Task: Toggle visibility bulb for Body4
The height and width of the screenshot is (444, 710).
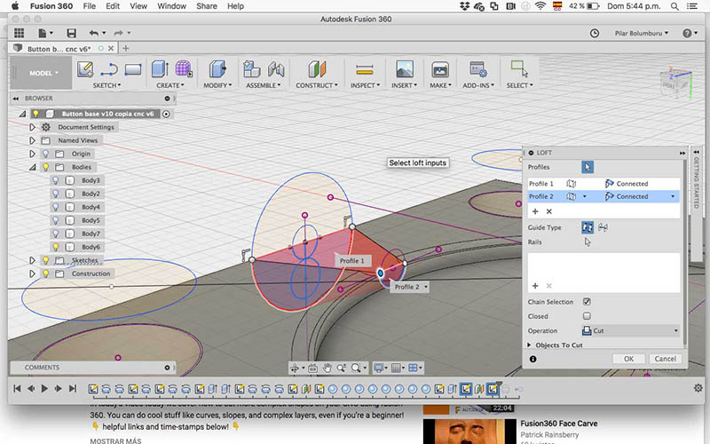Action: point(55,207)
